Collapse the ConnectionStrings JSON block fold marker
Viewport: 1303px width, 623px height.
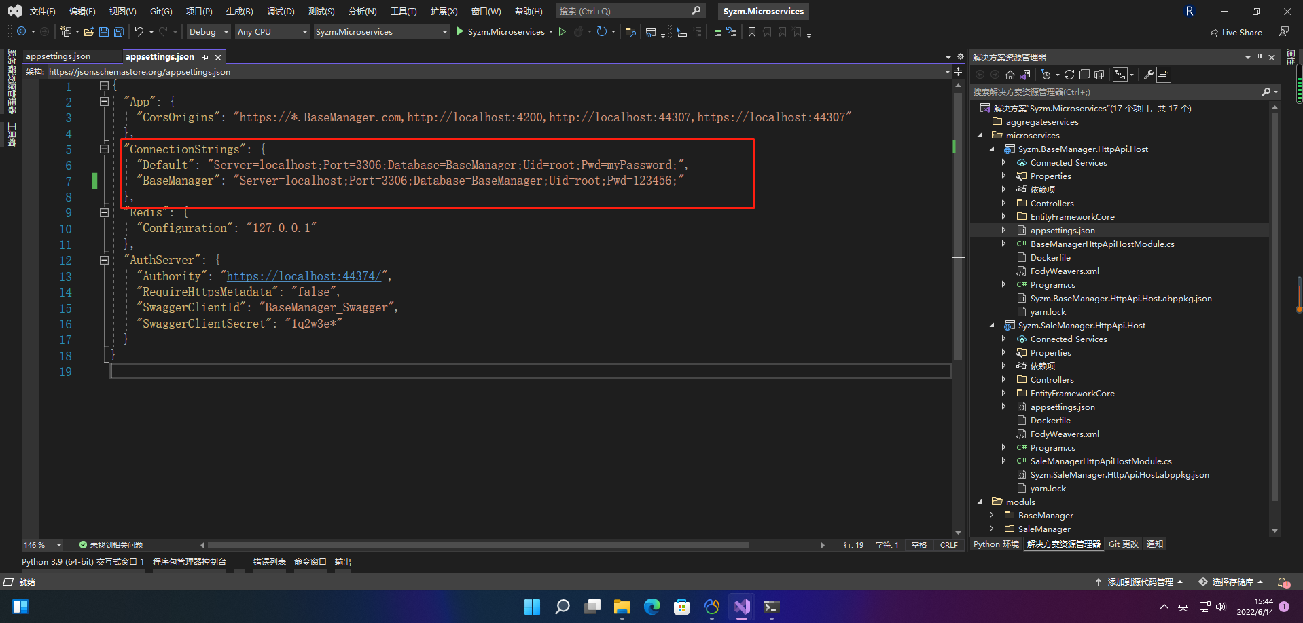tap(104, 149)
